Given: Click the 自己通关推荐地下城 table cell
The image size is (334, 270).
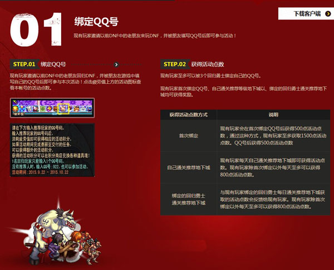Looking at the screenshot, I should 189,168.
